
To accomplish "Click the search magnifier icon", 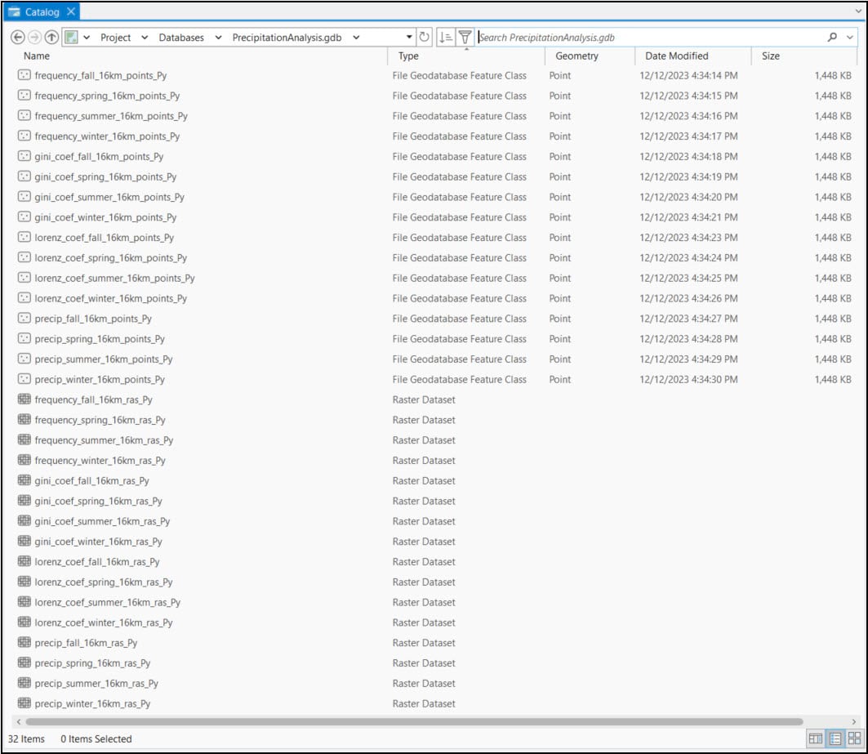I will tap(832, 37).
